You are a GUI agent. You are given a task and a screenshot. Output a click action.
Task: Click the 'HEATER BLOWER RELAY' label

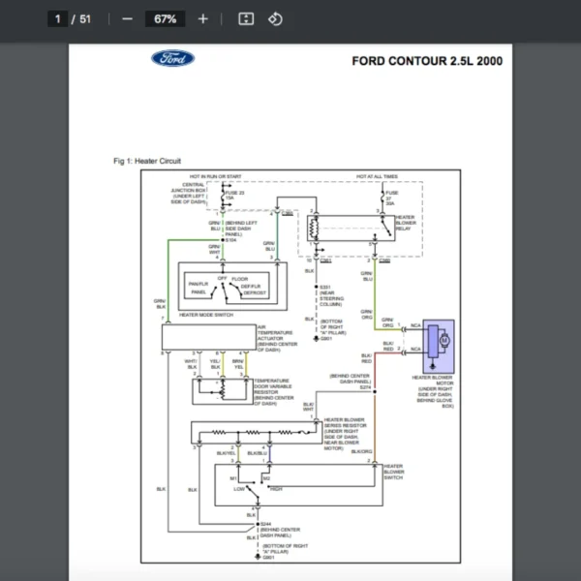406,223
